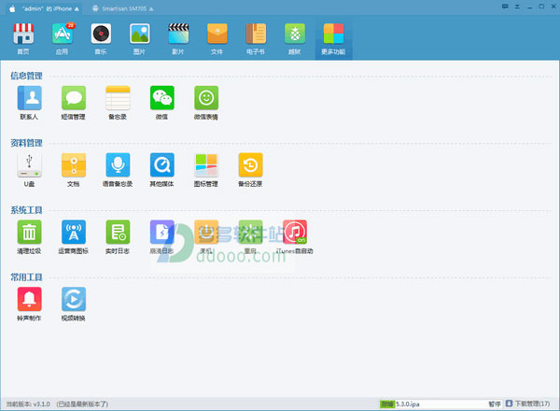Image resolution: width=560 pixels, height=411 pixels.
Task: Open 图标管理 icon management
Action: pos(206,170)
